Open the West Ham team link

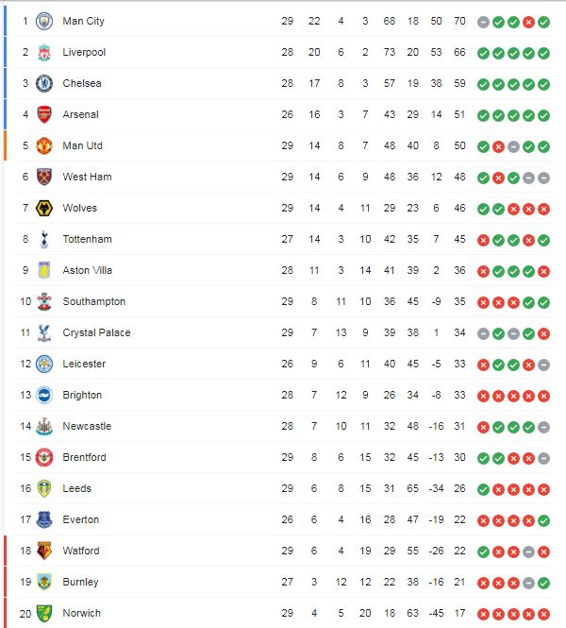87,177
